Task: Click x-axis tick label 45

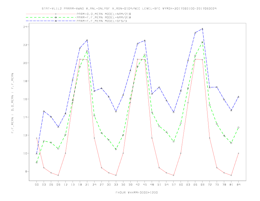Action: coord(145,185)
